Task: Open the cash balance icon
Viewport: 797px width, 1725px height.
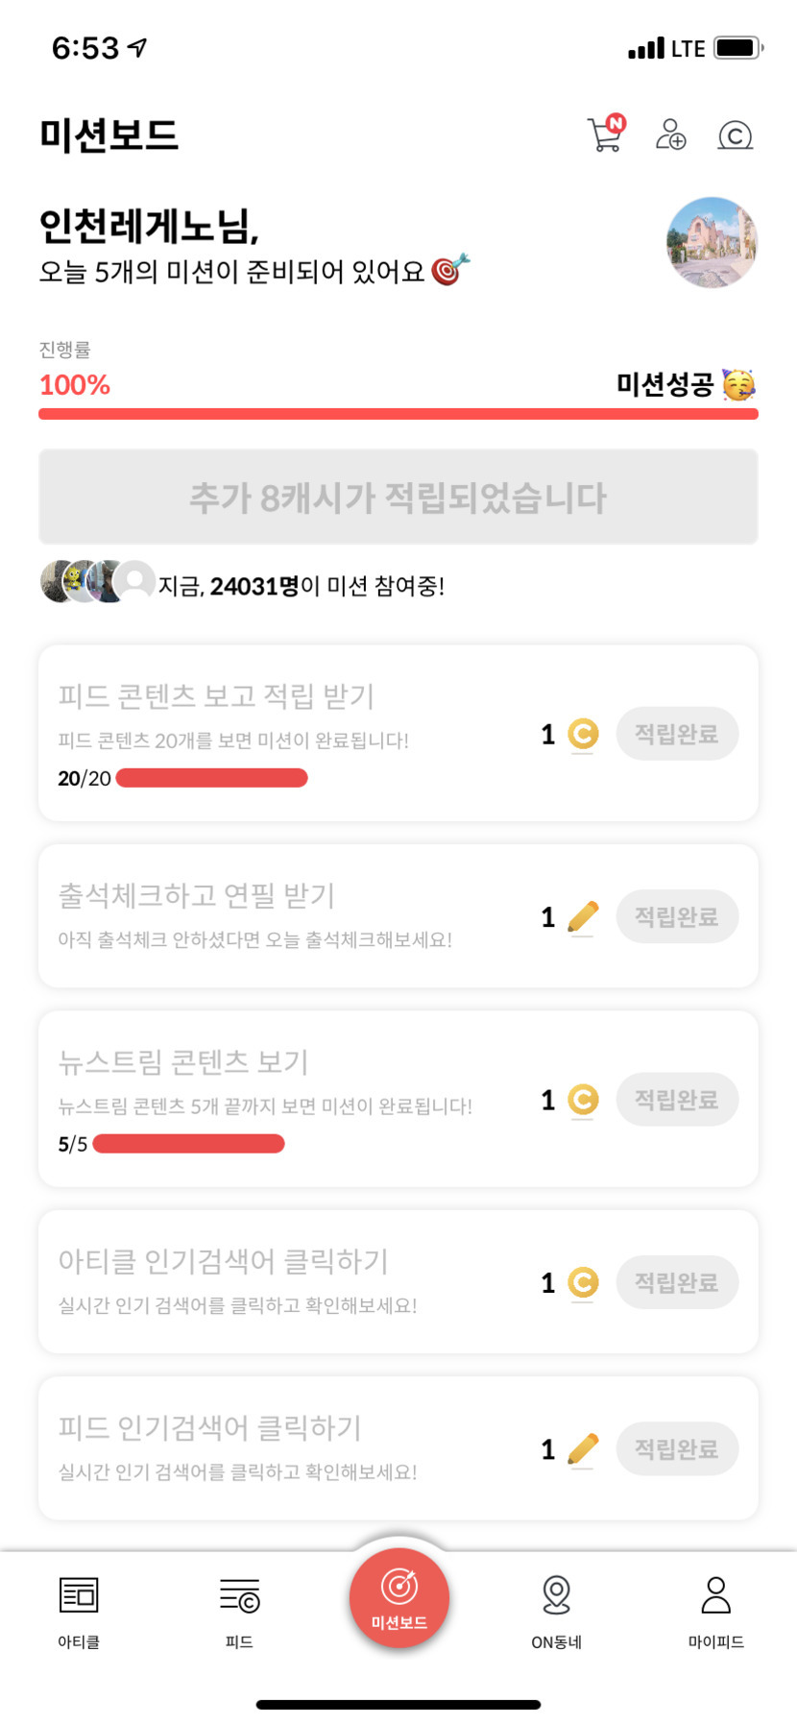Action: 735,135
